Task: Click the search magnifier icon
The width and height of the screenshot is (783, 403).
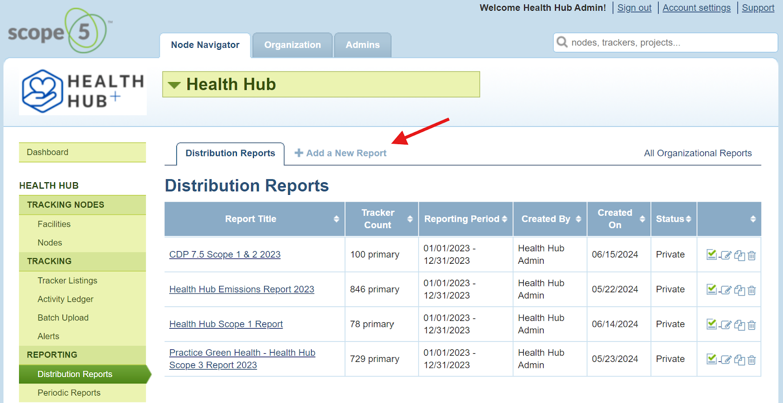Action: tap(562, 42)
